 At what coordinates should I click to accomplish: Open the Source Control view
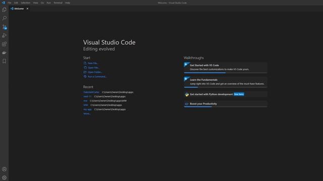click(4, 27)
